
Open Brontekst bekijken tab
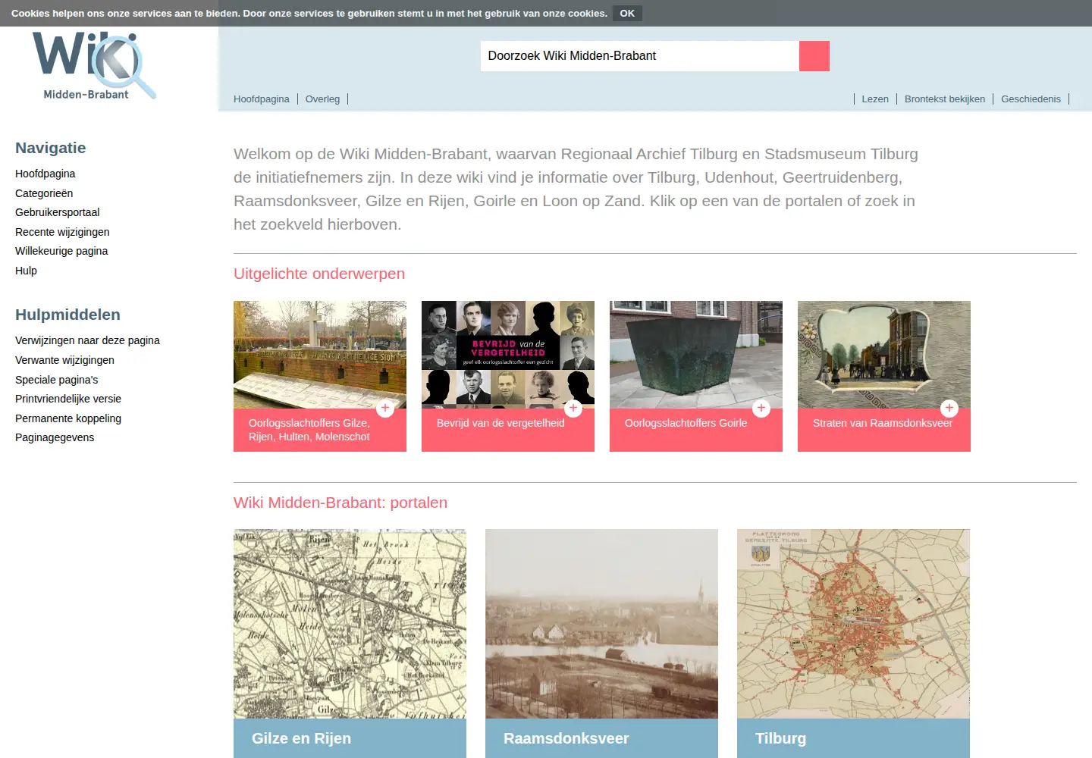[945, 99]
